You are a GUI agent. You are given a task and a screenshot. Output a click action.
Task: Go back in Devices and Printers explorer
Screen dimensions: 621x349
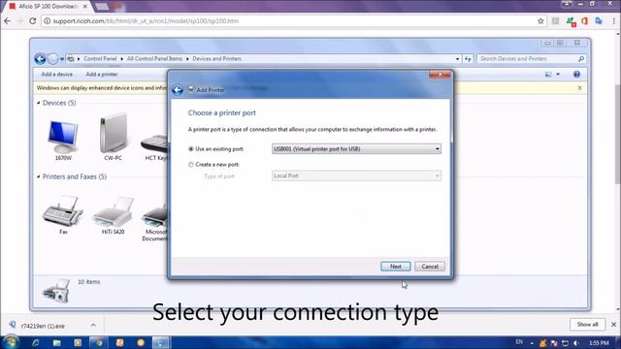pos(40,59)
